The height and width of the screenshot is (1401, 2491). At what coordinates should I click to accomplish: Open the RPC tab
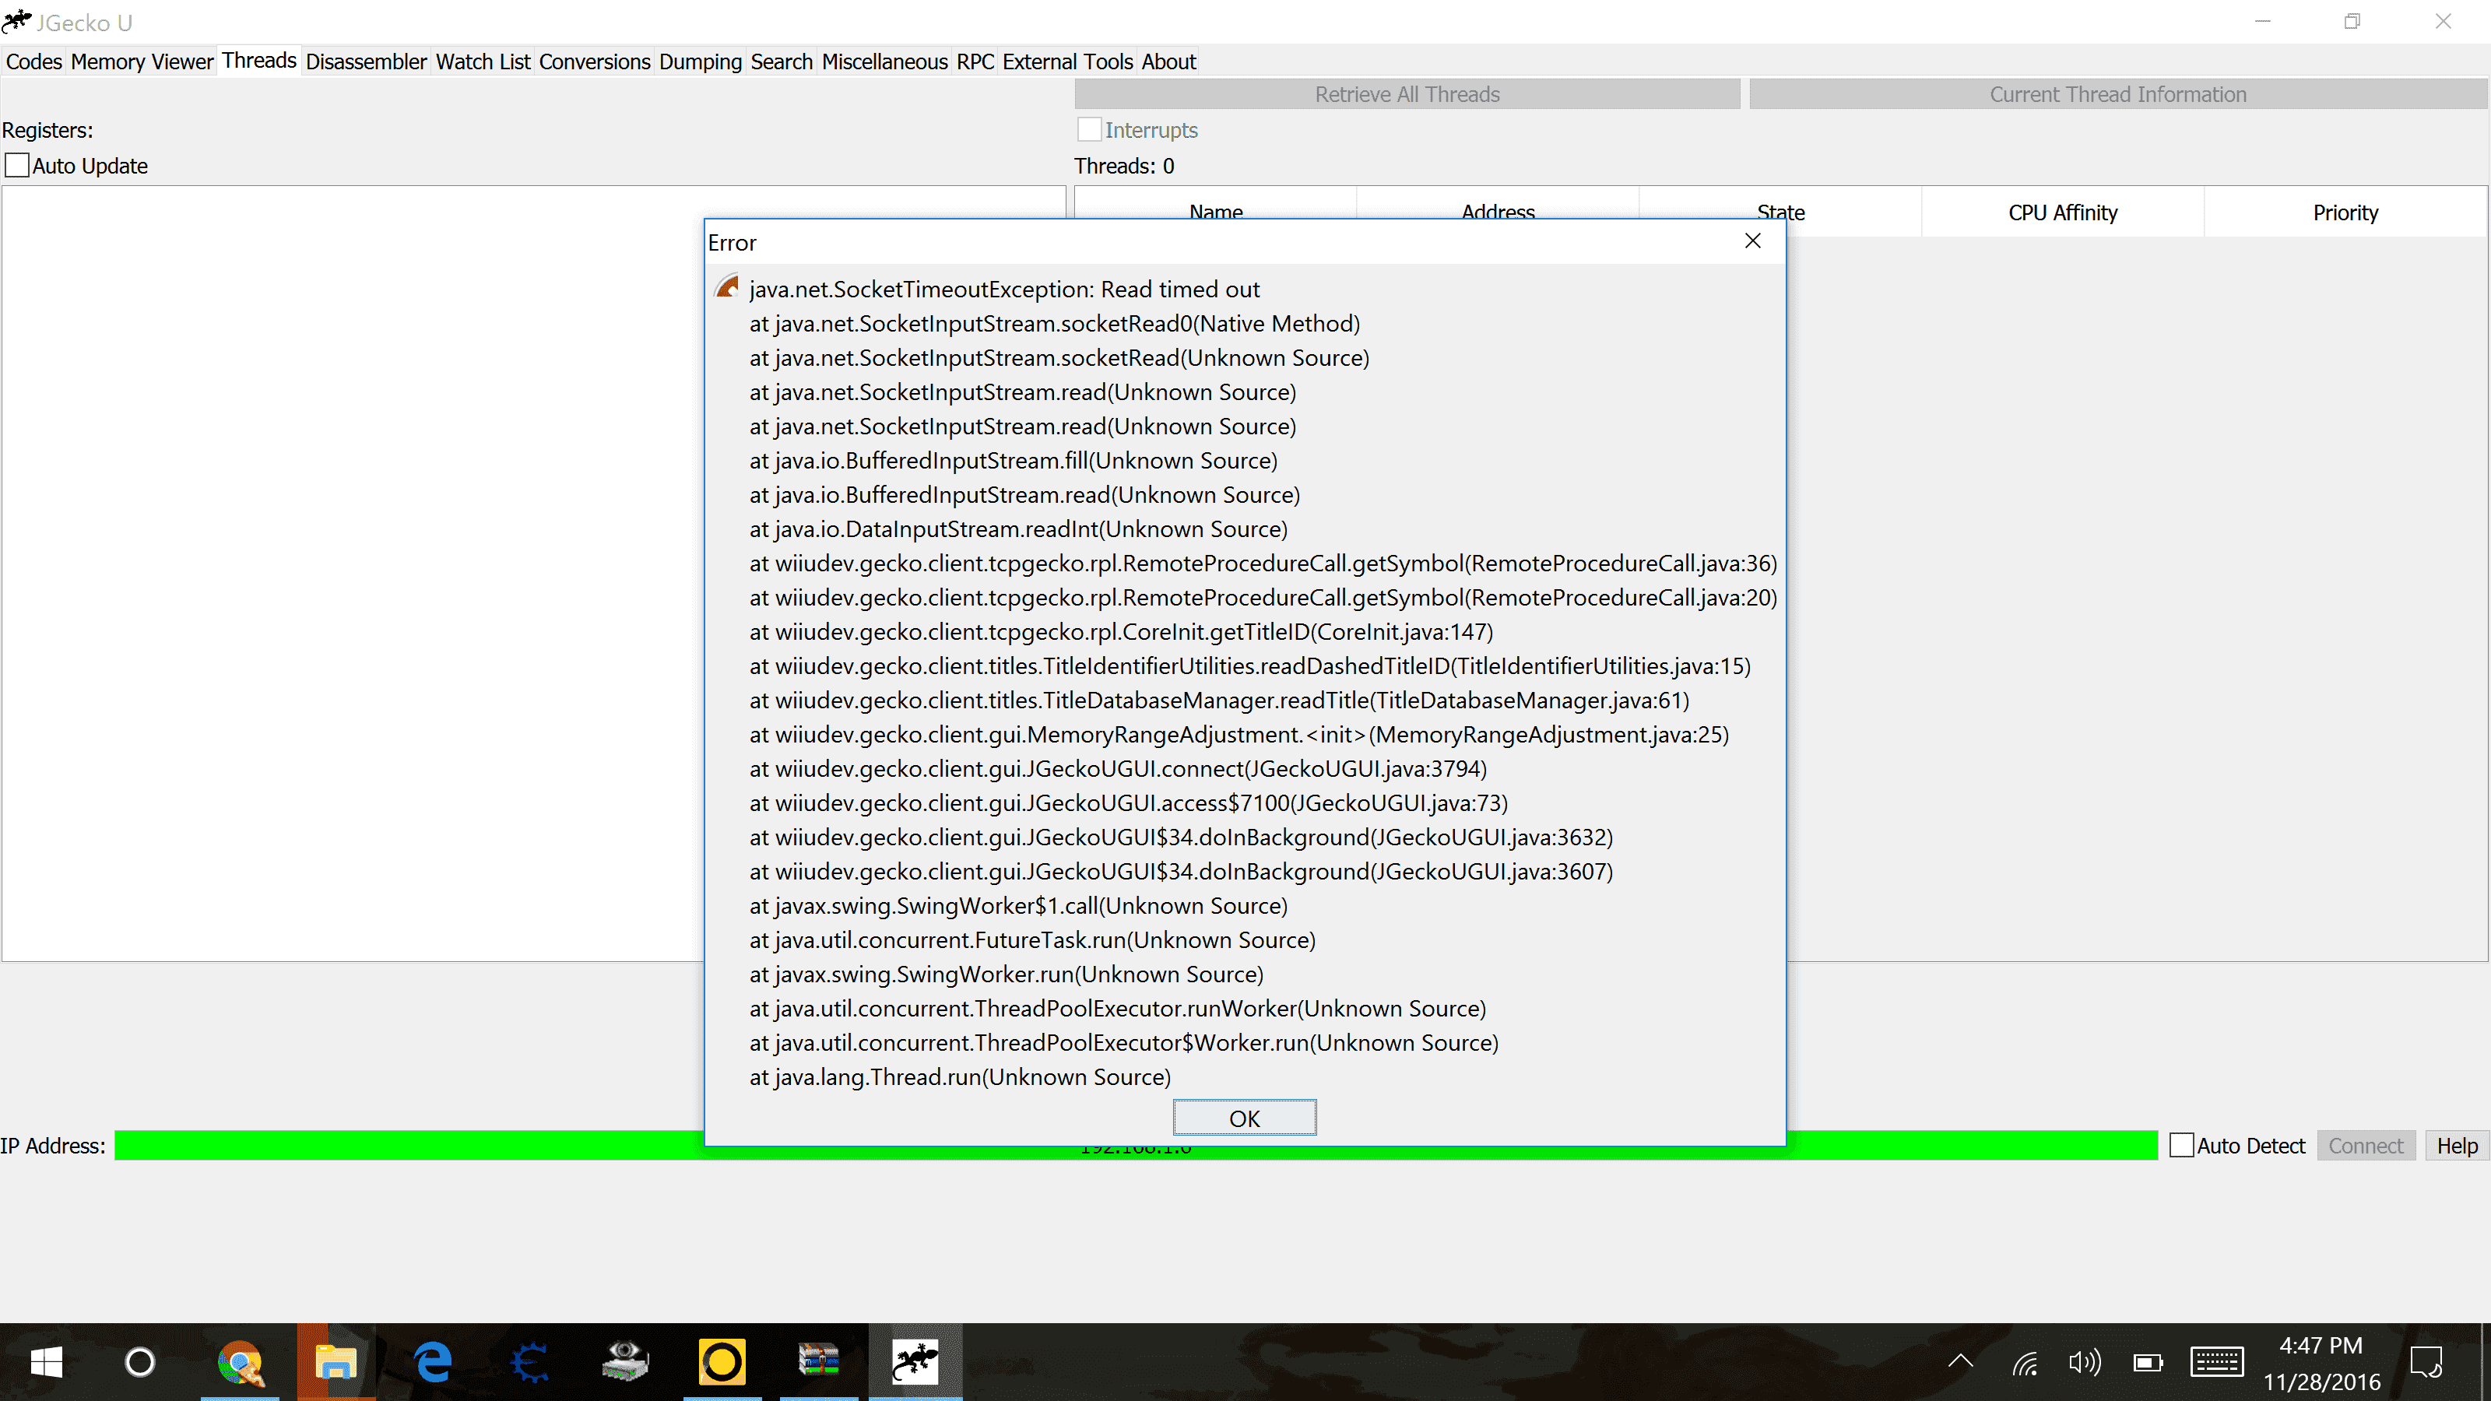[975, 62]
